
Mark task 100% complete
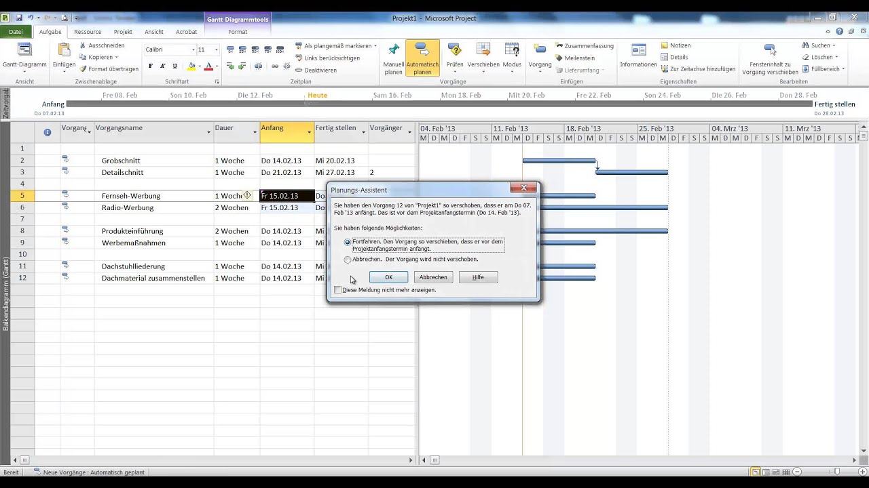[x=278, y=49]
